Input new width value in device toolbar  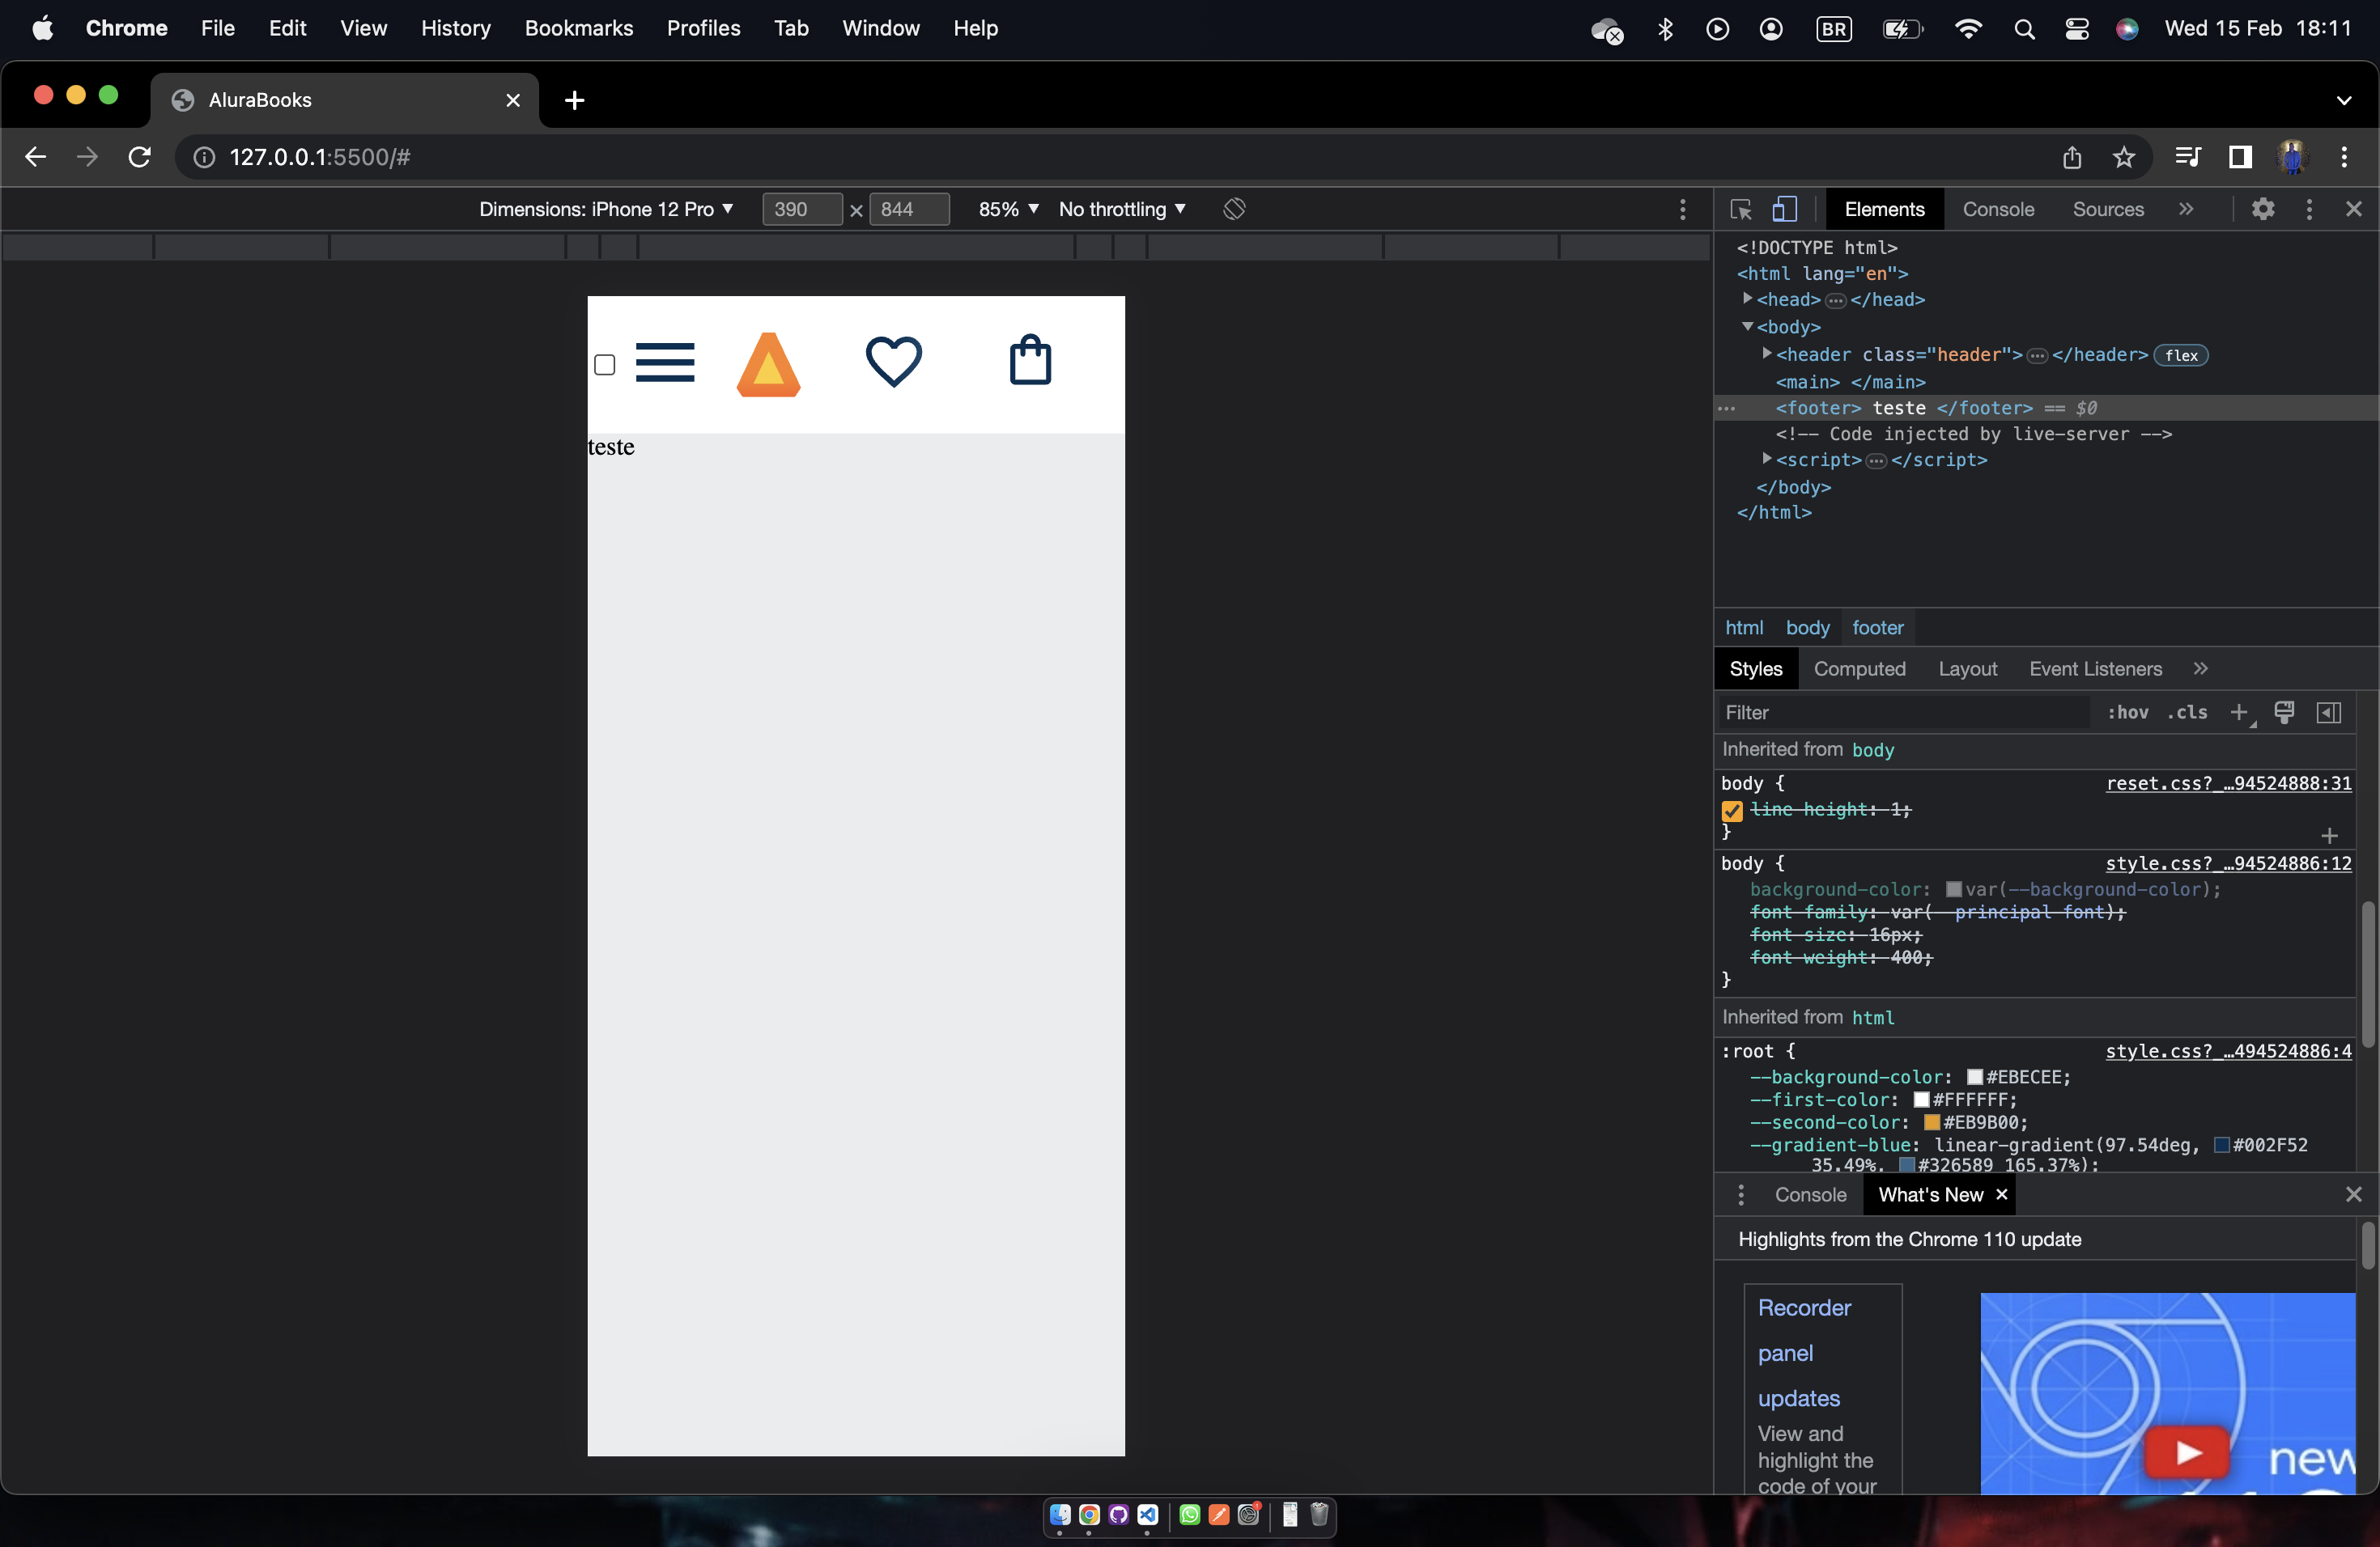[x=791, y=208]
